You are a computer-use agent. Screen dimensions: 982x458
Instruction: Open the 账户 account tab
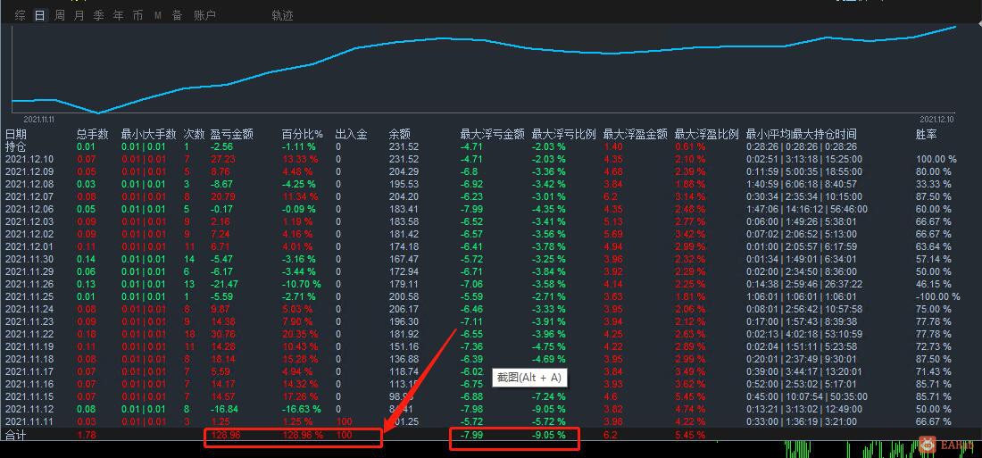tap(204, 16)
